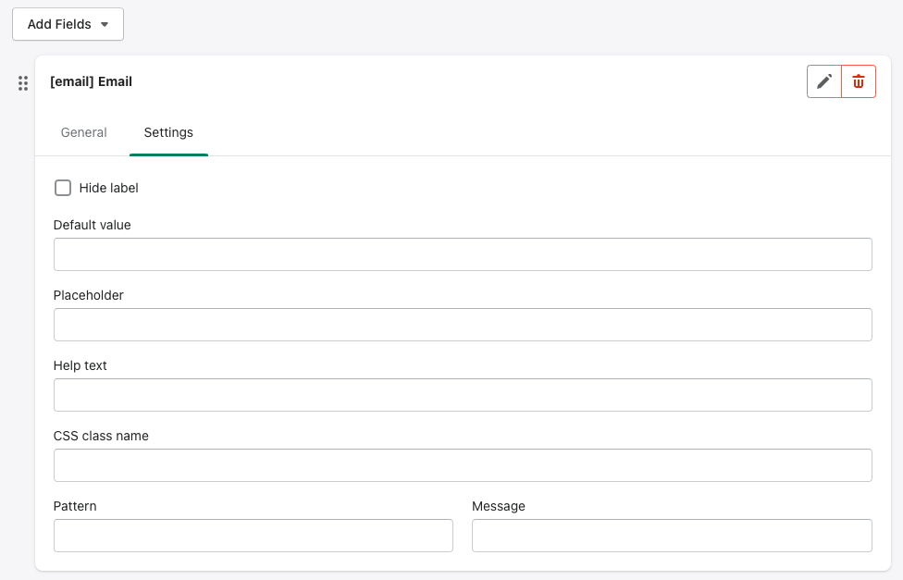The height and width of the screenshot is (580, 903).
Task: Click inside the Placeholder text box
Action: (463, 325)
